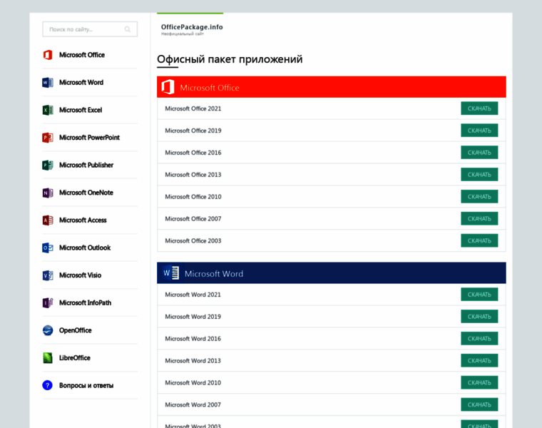Download Microsoft Office 2010 via Скачать

[x=479, y=196]
